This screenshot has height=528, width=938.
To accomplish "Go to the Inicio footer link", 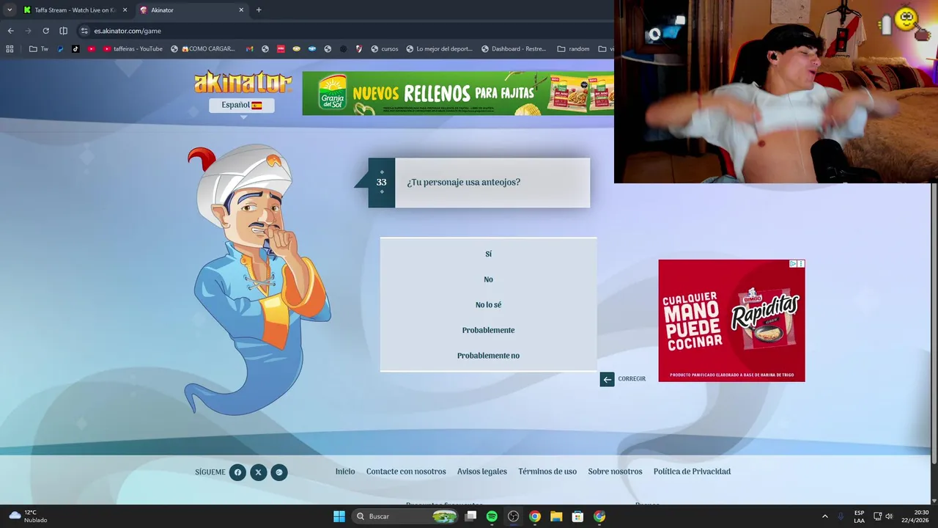I will 345,472.
